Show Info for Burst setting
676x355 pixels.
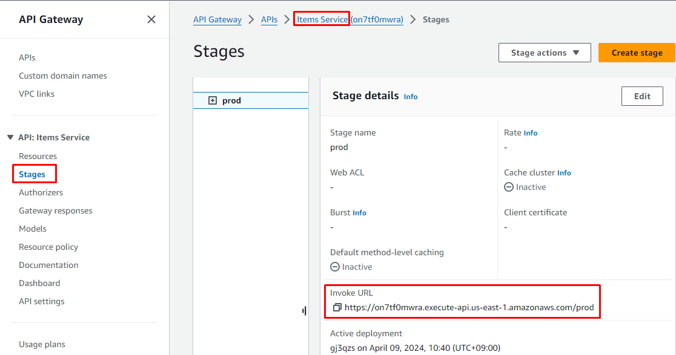pyautogui.click(x=359, y=213)
